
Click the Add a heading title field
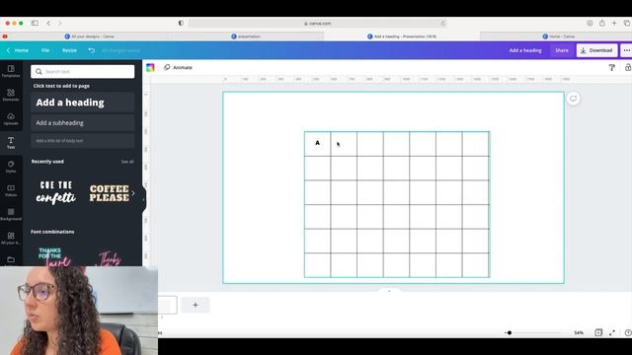coord(525,50)
